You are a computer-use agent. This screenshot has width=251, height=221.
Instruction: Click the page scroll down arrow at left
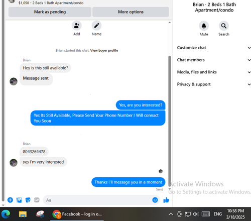3,205
